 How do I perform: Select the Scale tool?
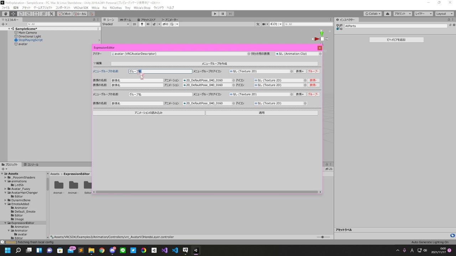click(28, 14)
